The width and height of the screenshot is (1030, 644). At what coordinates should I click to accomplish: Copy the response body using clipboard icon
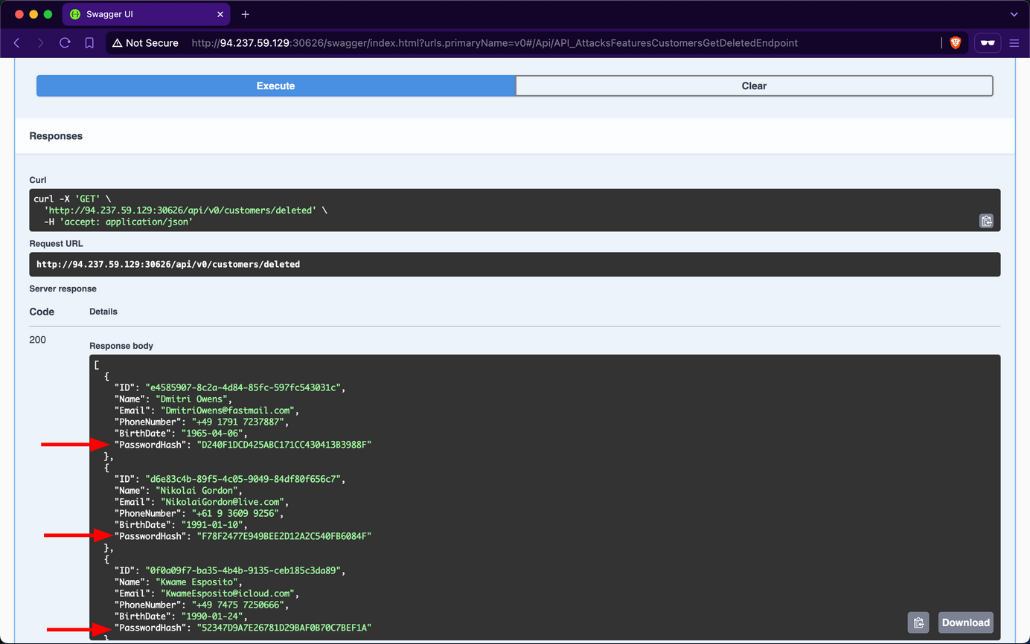pos(918,622)
